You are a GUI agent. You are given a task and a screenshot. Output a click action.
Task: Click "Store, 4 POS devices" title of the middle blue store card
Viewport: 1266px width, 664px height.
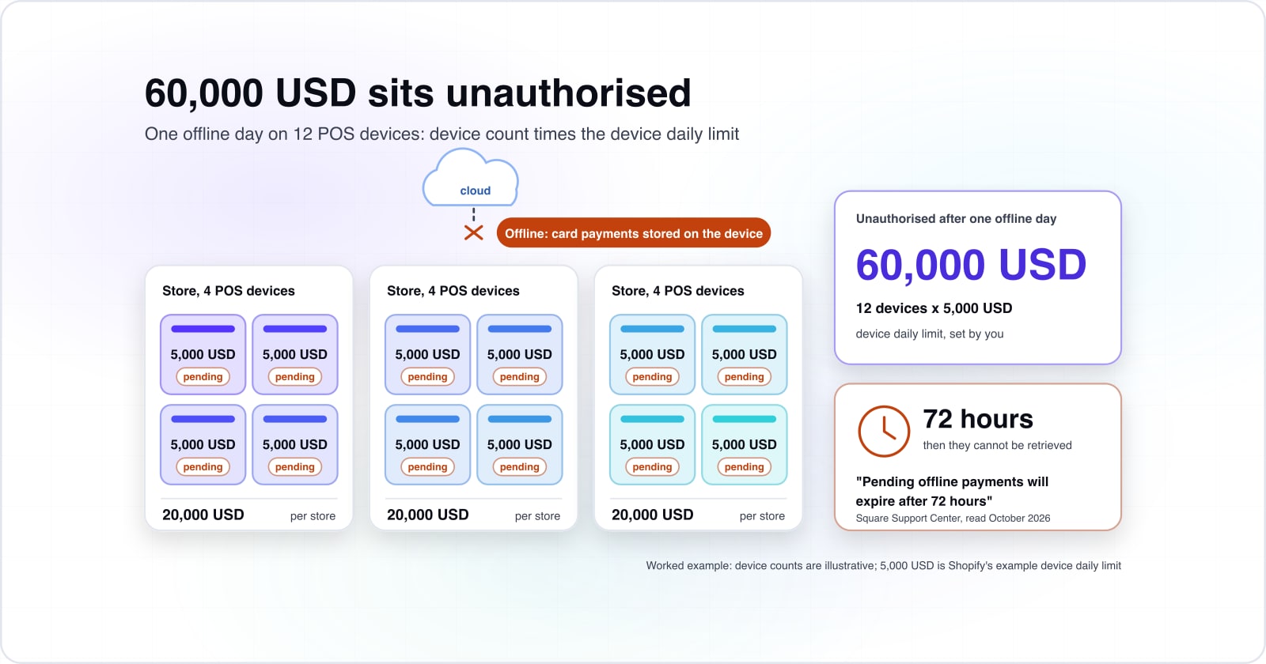click(x=453, y=291)
